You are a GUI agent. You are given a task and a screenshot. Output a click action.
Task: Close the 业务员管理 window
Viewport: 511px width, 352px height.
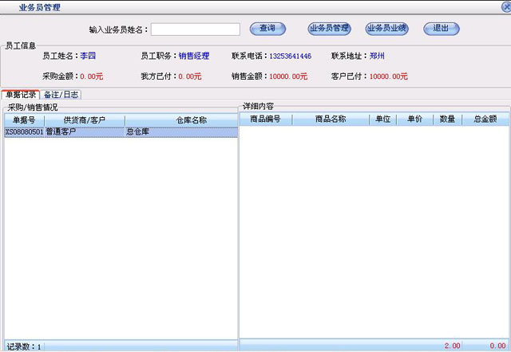[504, 6]
